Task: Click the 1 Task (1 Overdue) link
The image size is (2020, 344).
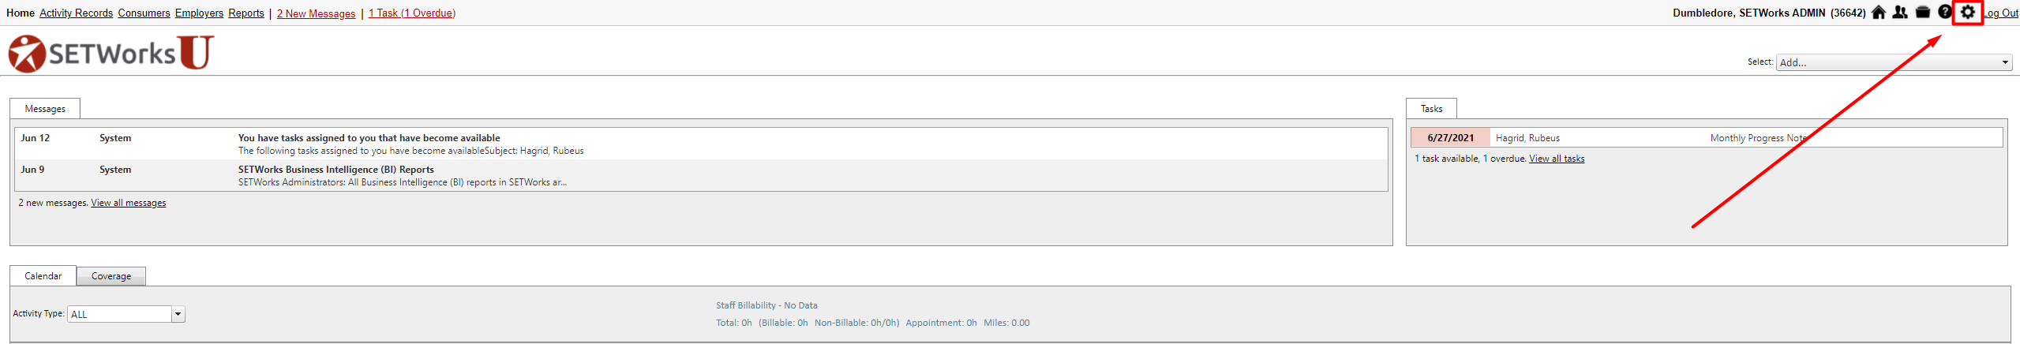Action: click(x=412, y=13)
